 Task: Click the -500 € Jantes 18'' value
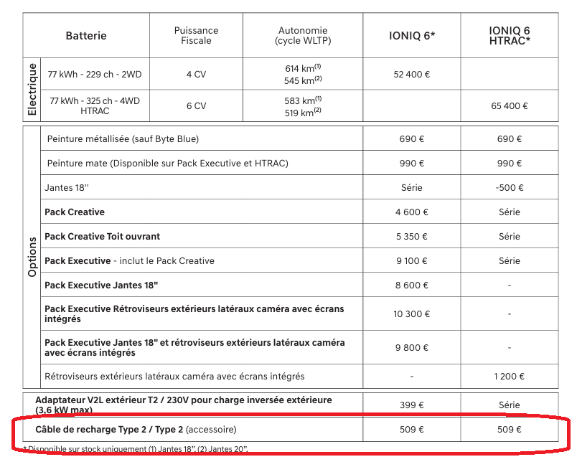510,188
